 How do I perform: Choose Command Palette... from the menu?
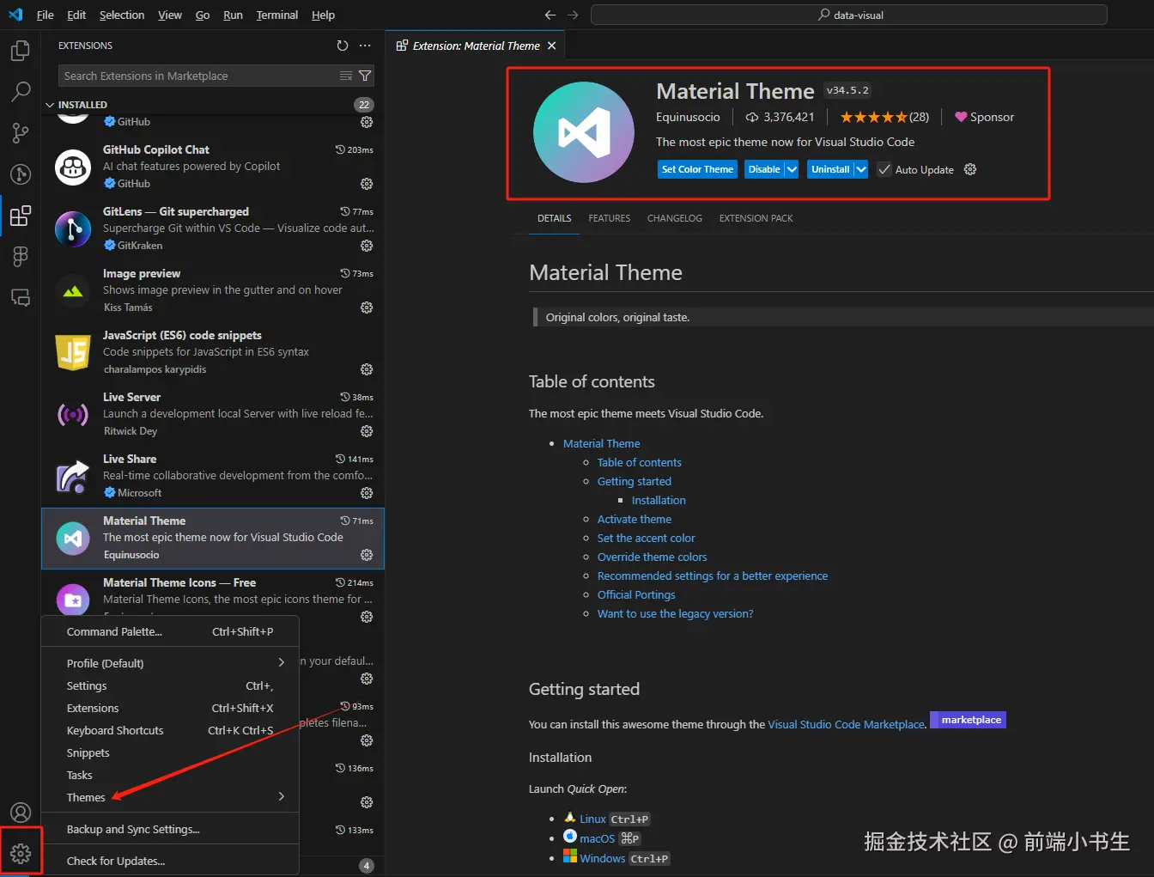tap(170, 631)
